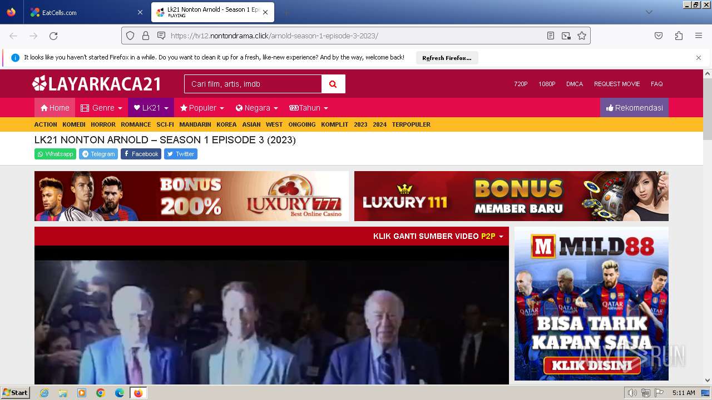Viewport: 712px width, 400px height.
Task: Toggle reader view icon in address bar
Action: coord(551,36)
